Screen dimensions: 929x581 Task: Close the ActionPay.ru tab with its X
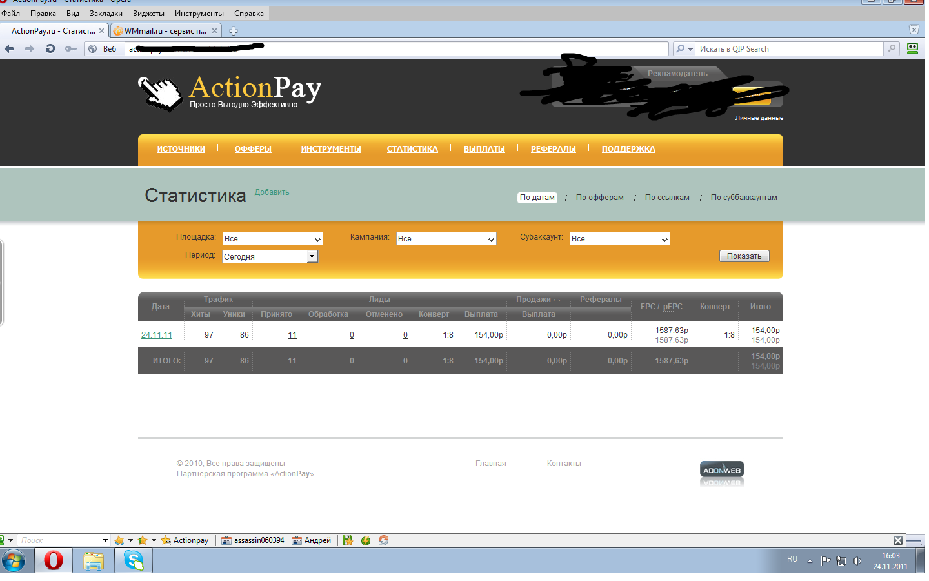point(101,30)
